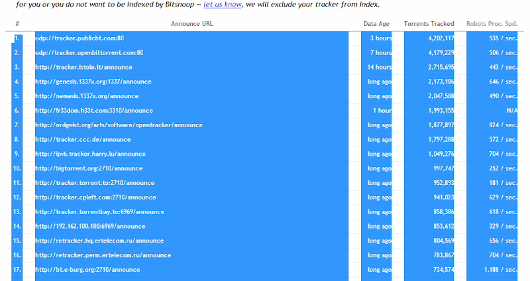Click the '629 / sec.' speed value
The width and height of the screenshot is (530, 281).
(x=503, y=197)
